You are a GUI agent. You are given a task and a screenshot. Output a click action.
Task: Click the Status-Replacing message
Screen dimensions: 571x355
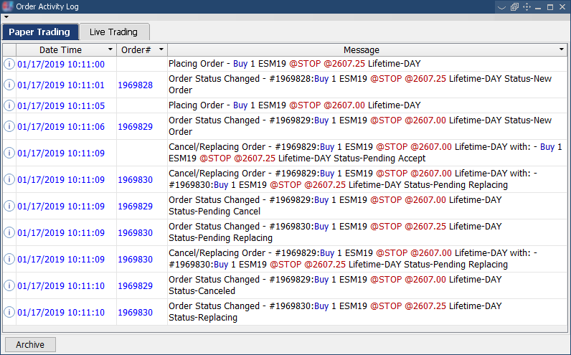tap(335, 312)
